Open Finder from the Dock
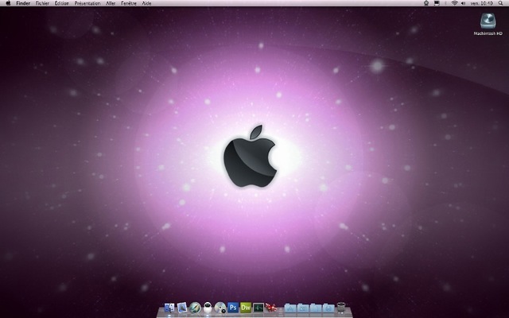509x318 pixels. click(x=169, y=307)
